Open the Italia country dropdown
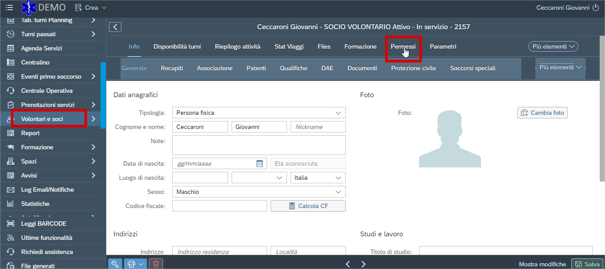This screenshot has width=605, height=269. coord(318,178)
